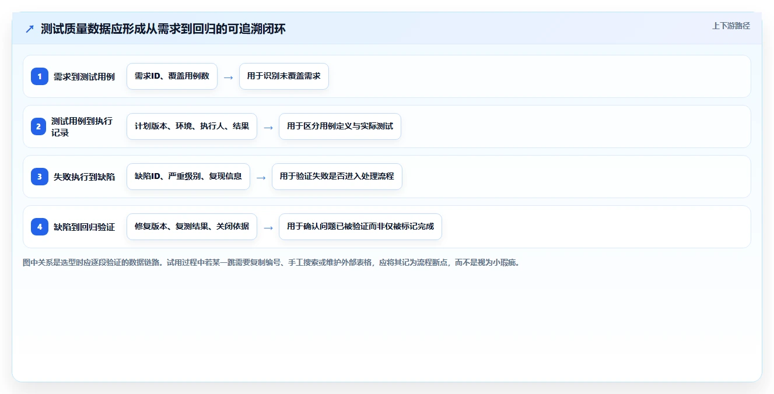The height and width of the screenshot is (394, 774).
Task: Click the 上下游路径 label
Action: click(731, 26)
